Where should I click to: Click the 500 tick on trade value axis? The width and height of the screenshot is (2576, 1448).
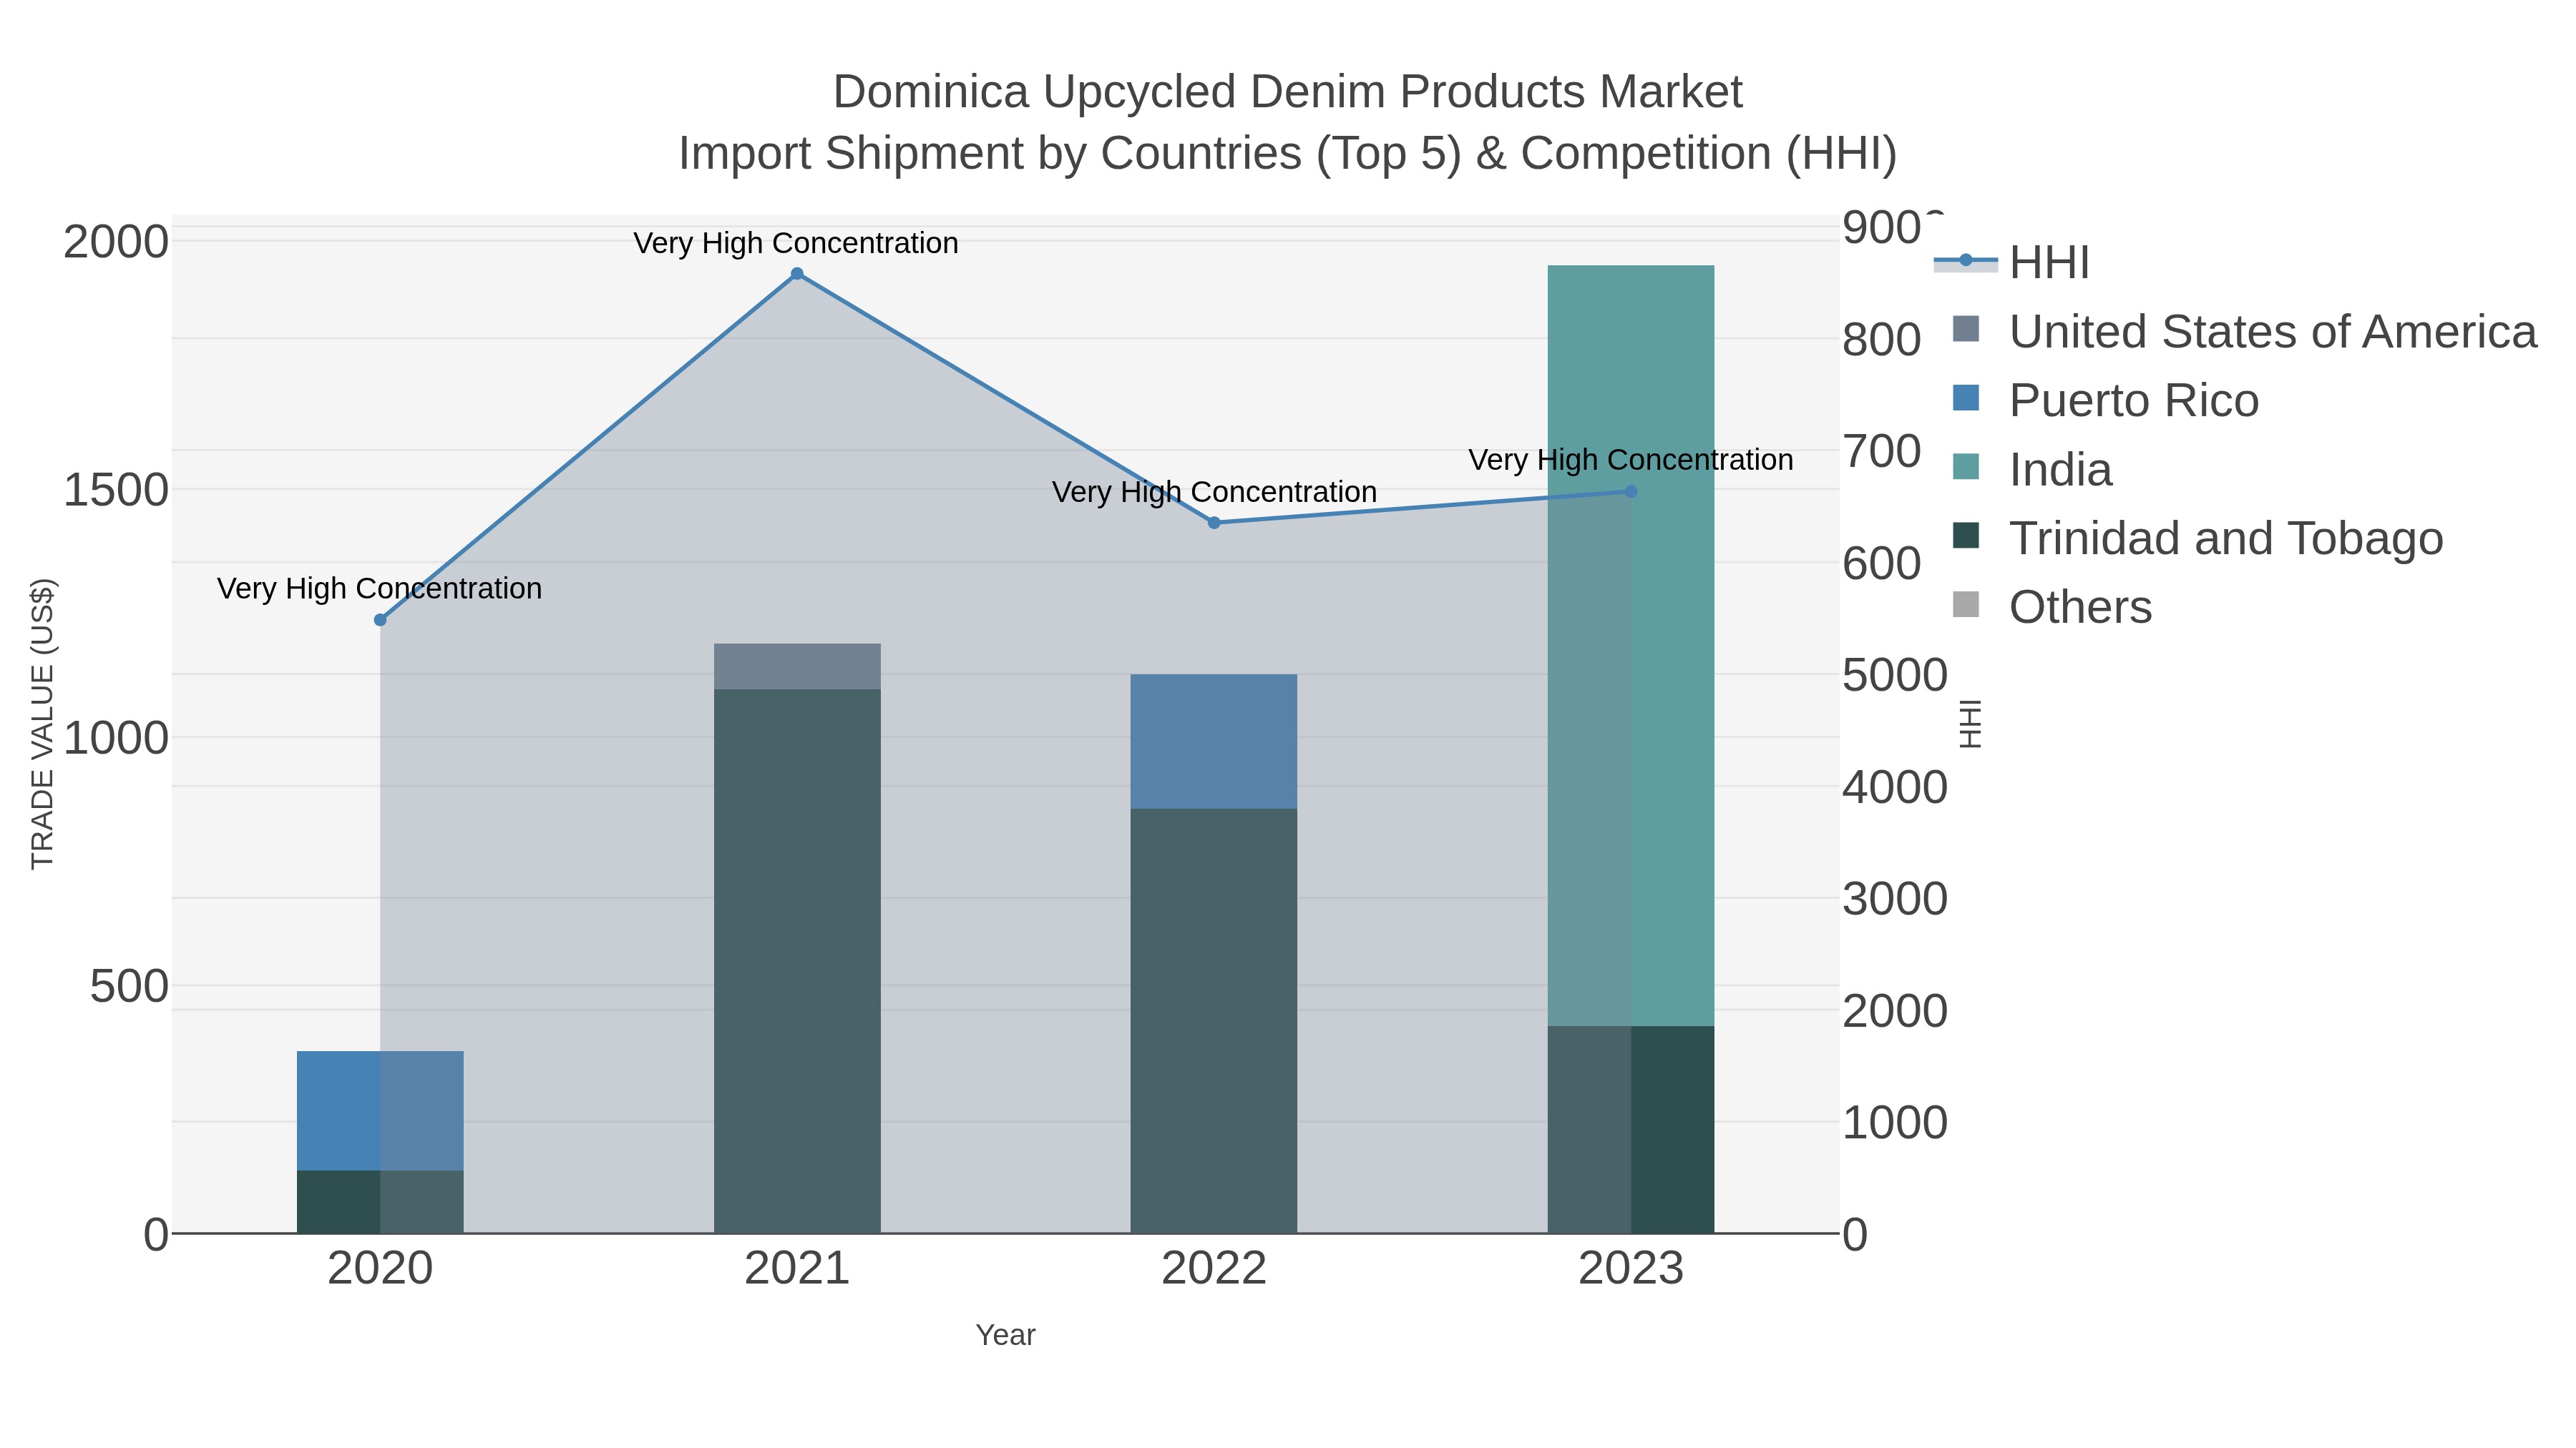(130, 986)
